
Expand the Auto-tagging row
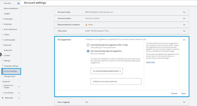[x=184, y=102]
